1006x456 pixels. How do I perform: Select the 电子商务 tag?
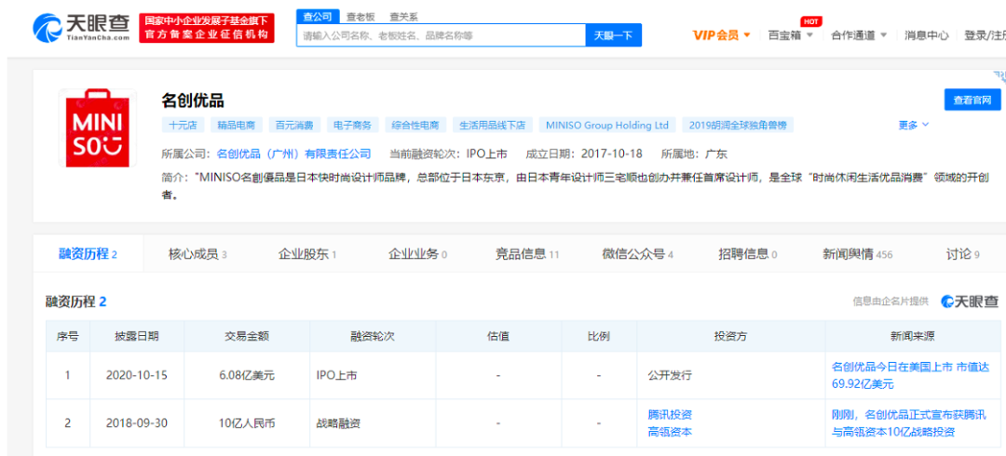tap(352, 125)
